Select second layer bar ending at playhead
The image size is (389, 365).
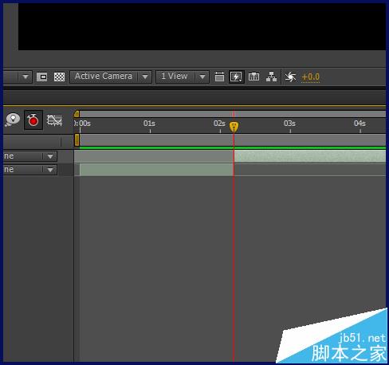pyautogui.click(x=157, y=170)
